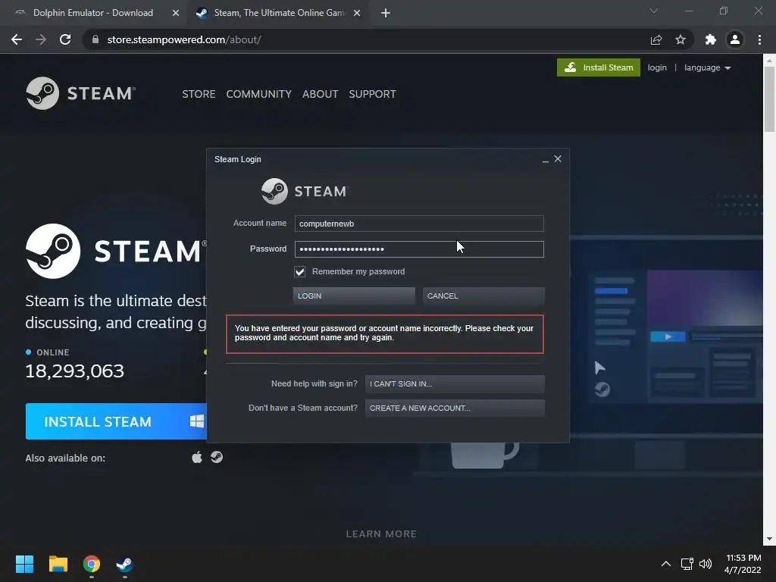The width and height of the screenshot is (776, 582).
Task: Close the Steam Login dialog
Action: (558, 159)
